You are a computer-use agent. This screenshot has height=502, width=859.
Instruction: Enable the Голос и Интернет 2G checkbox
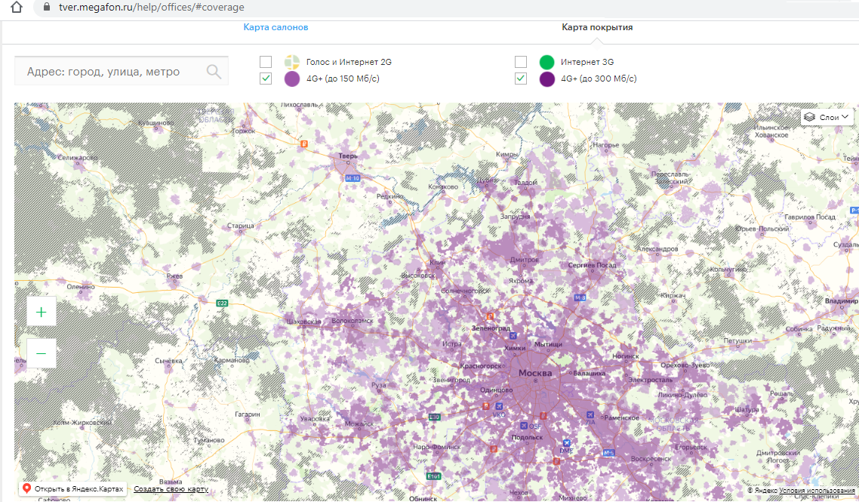click(x=266, y=62)
